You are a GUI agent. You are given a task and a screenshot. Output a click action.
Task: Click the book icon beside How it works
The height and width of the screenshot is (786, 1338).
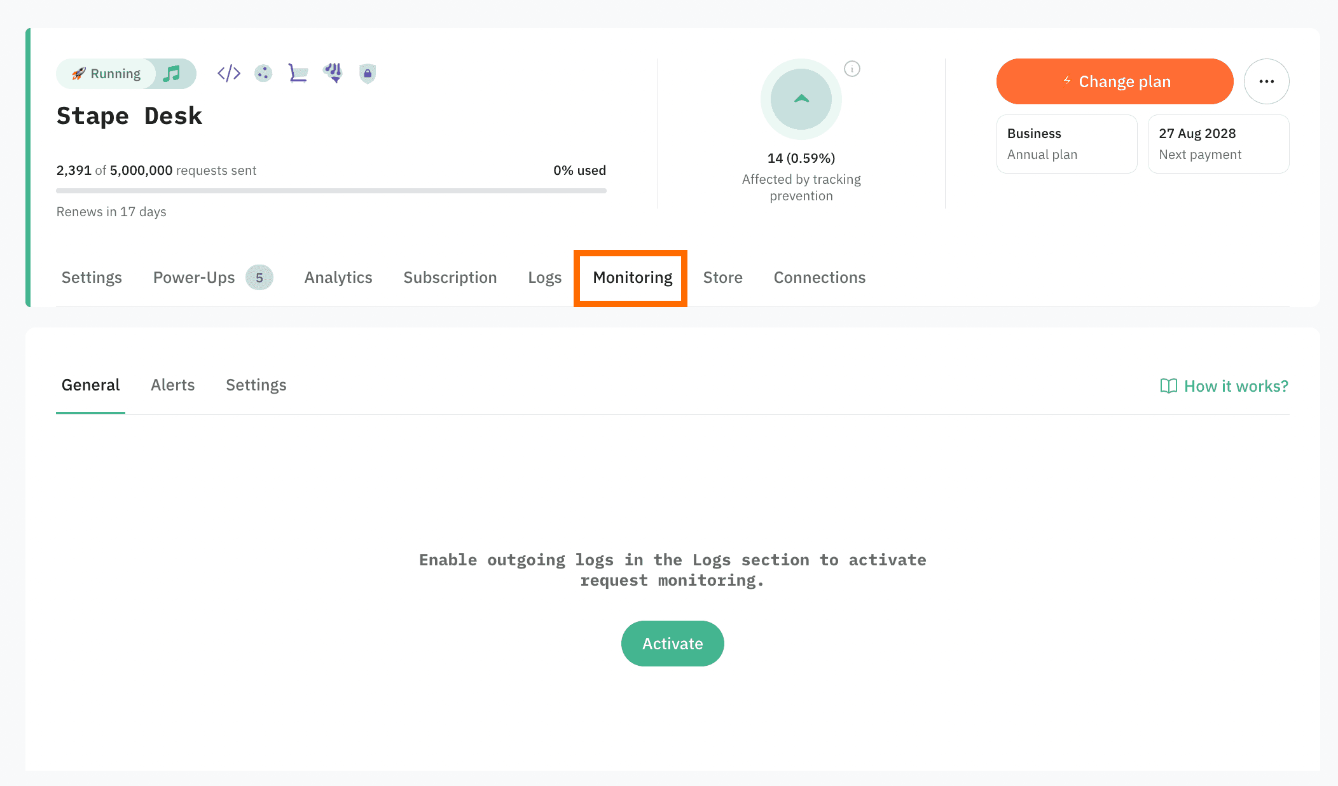click(1168, 386)
